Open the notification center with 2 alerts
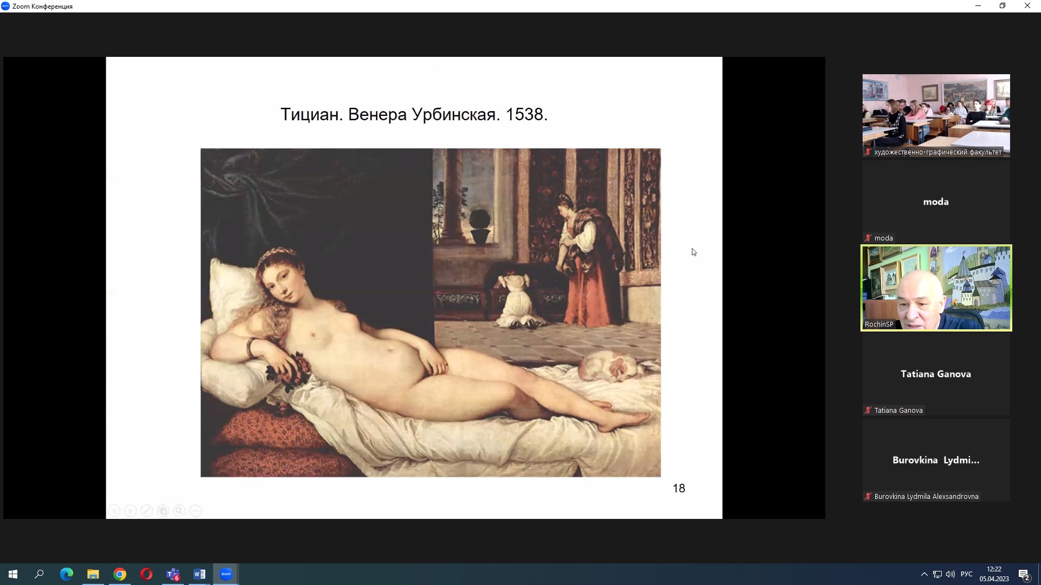Screen dimensions: 1041x585 click(1024, 574)
